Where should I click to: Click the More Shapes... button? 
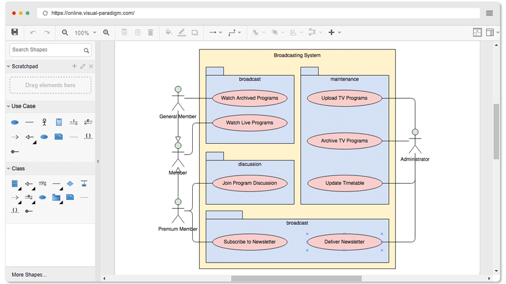pyautogui.click(x=29, y=274)
